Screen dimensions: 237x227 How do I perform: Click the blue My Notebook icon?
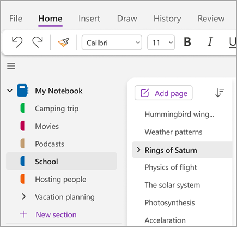(23, 90)
